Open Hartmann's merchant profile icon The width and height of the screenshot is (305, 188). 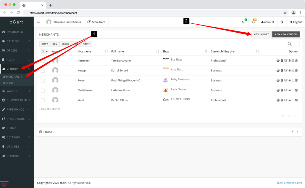tap(278, 60)
